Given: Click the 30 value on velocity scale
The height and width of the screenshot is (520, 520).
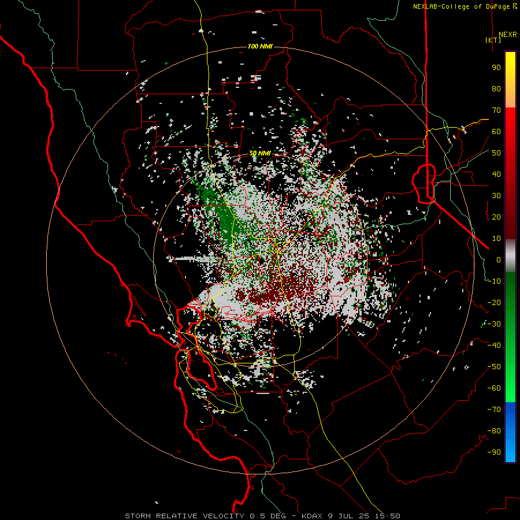Looking at the screenshot, I should coord(496,196).
